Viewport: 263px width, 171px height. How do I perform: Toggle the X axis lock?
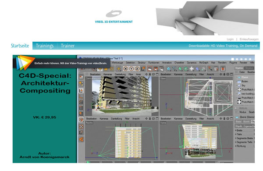[x=125, y=69]
